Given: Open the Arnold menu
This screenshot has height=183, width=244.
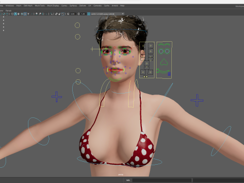Looking at the screenshot, I should (x=115, y=6).
